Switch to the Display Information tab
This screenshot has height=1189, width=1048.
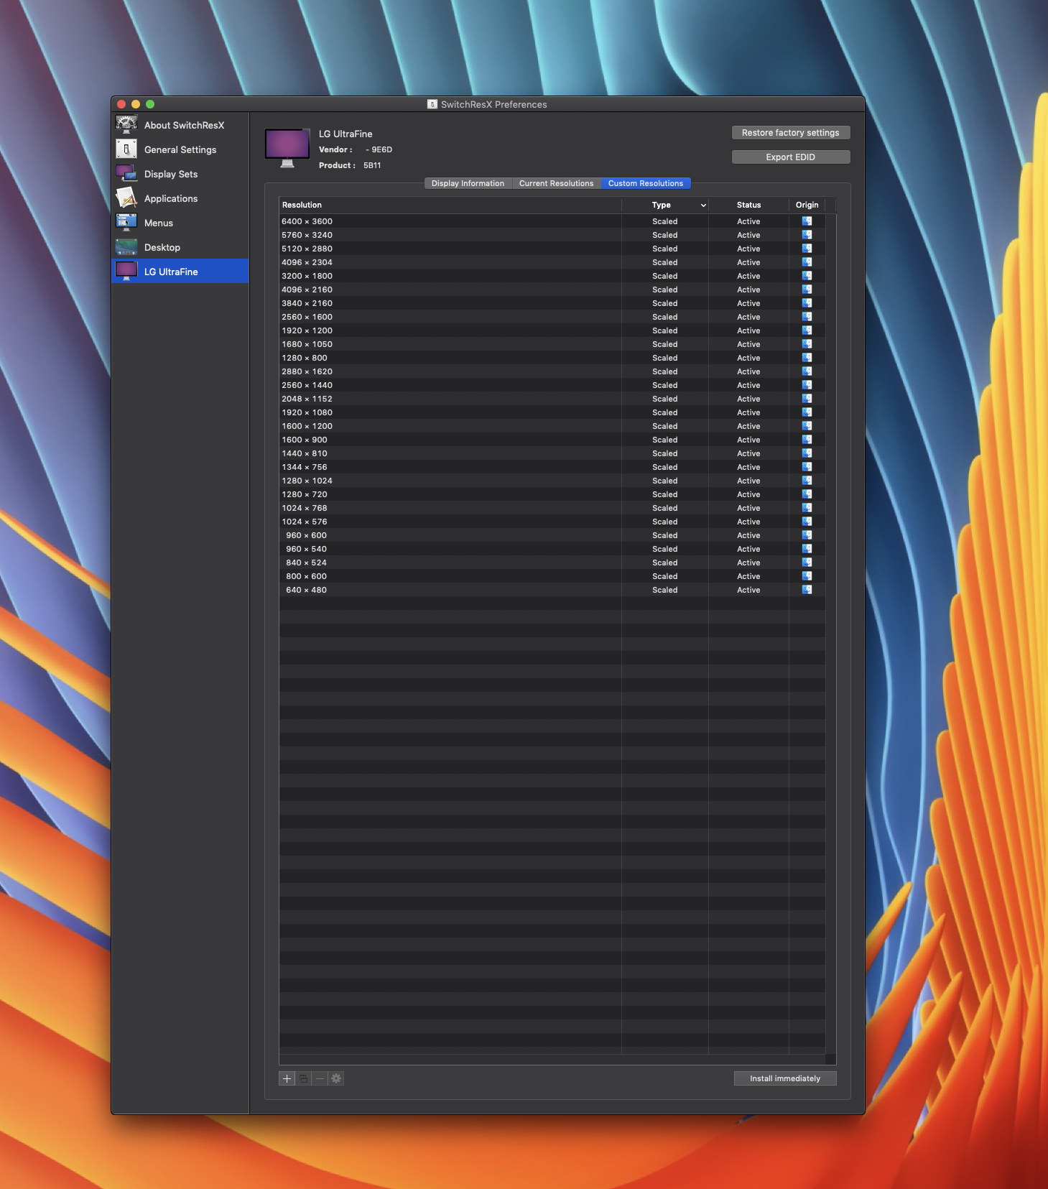pyautogui.click(x=468, y=183)
